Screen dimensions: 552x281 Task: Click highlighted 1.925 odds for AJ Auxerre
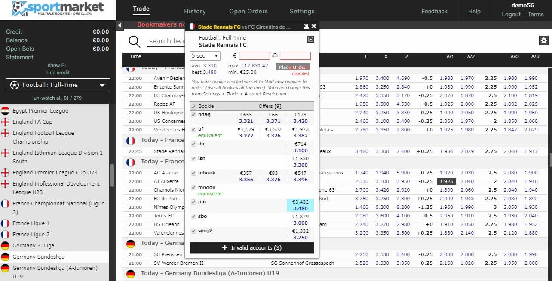447,181
